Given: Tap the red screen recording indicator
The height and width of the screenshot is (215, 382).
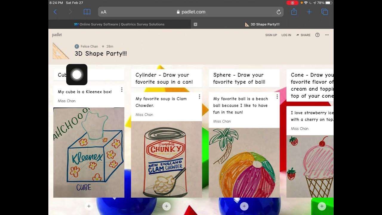Looking at the screenshot, I should pos(292,3).
